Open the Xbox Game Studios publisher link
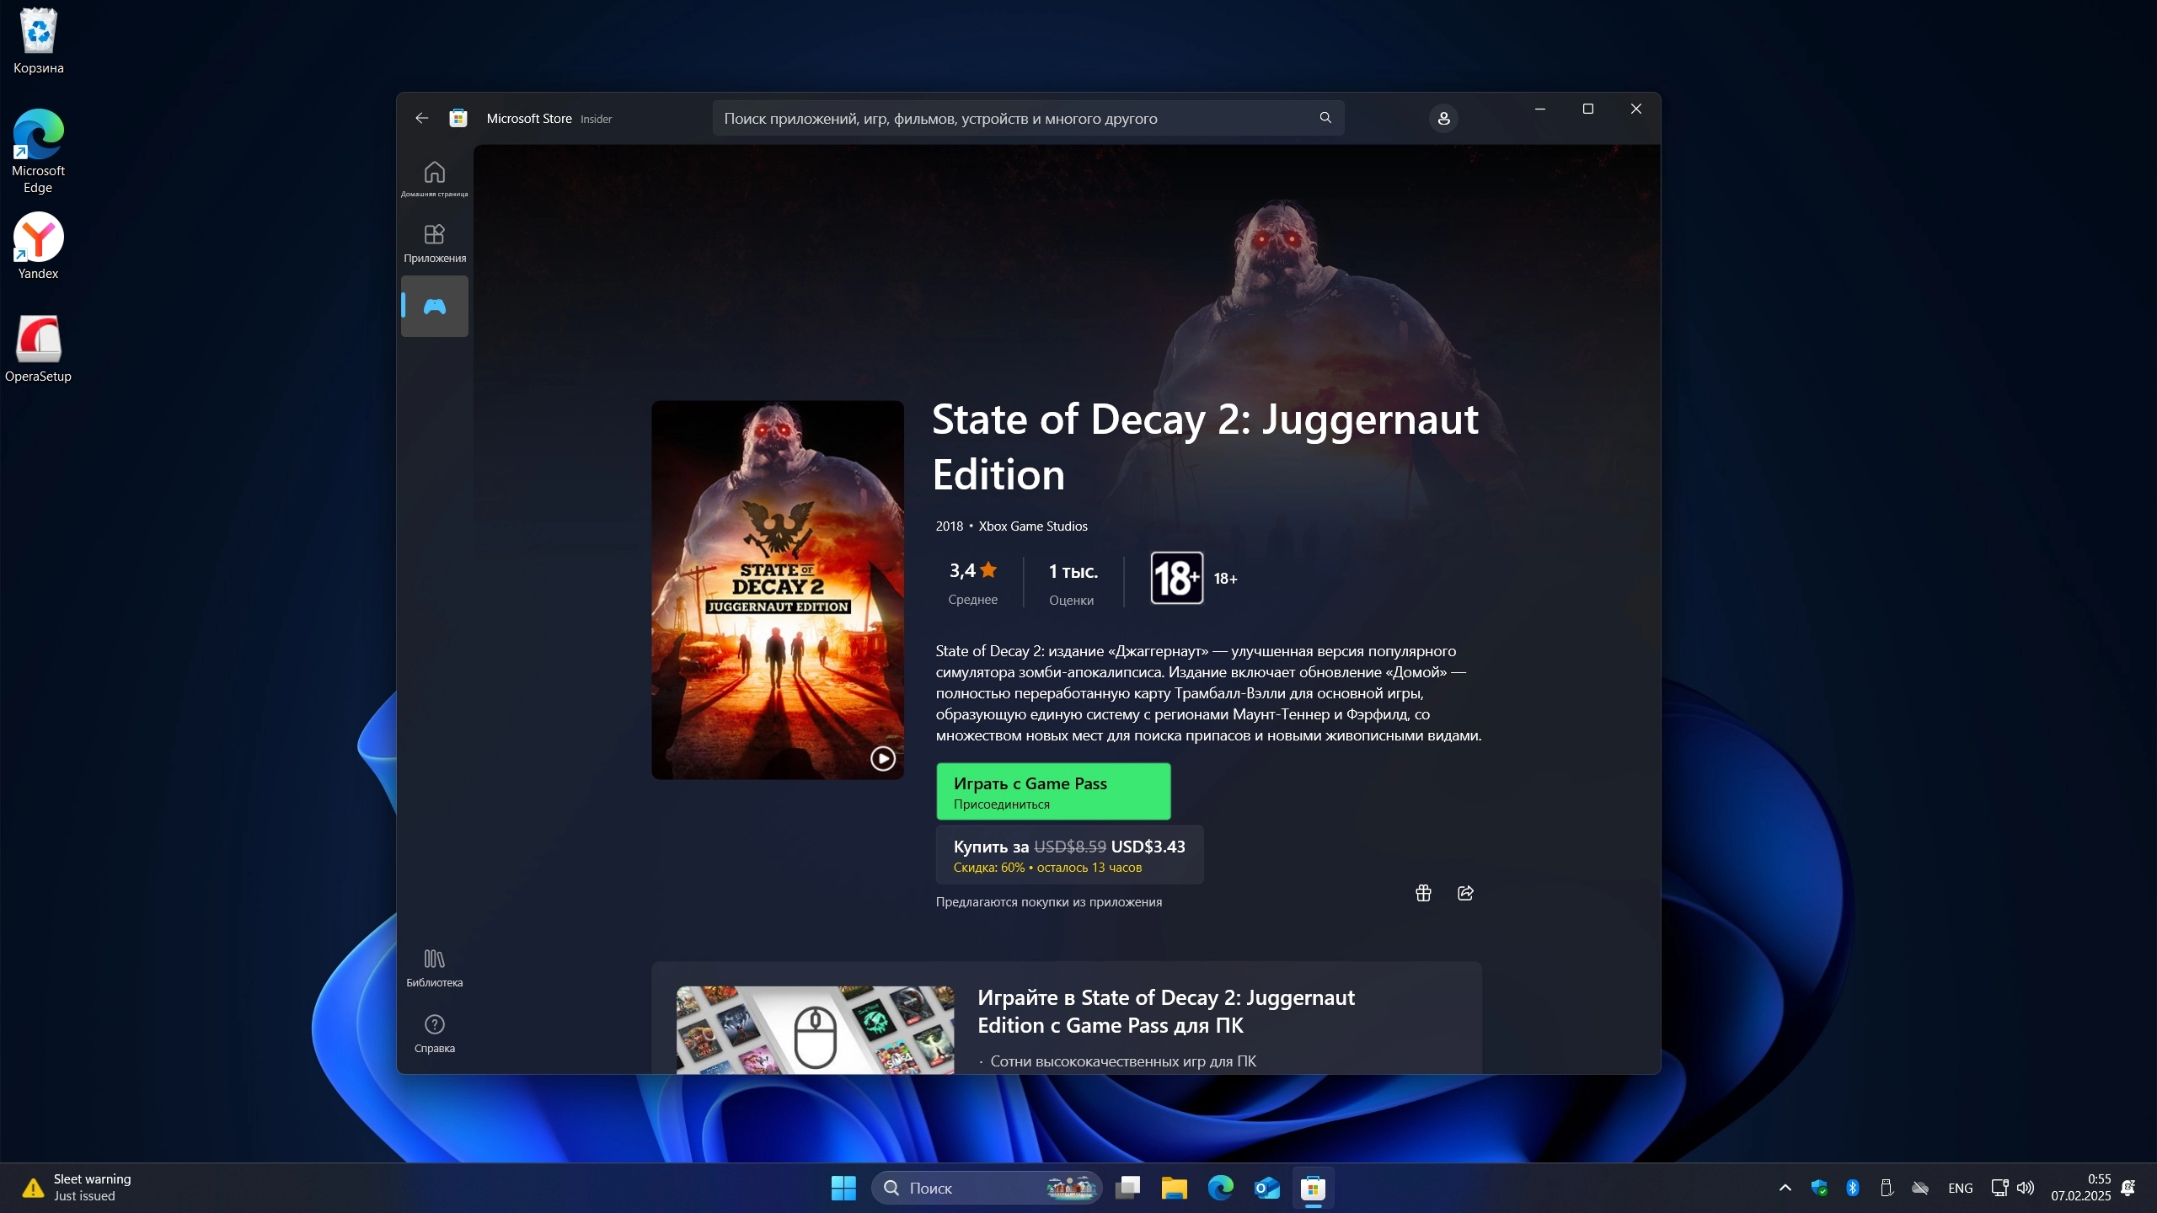This screenshot has height=1213, width=2157. pos(1032,526)
